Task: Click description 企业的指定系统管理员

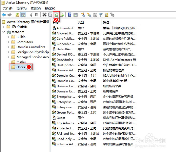Action: [x=118, y=96]
